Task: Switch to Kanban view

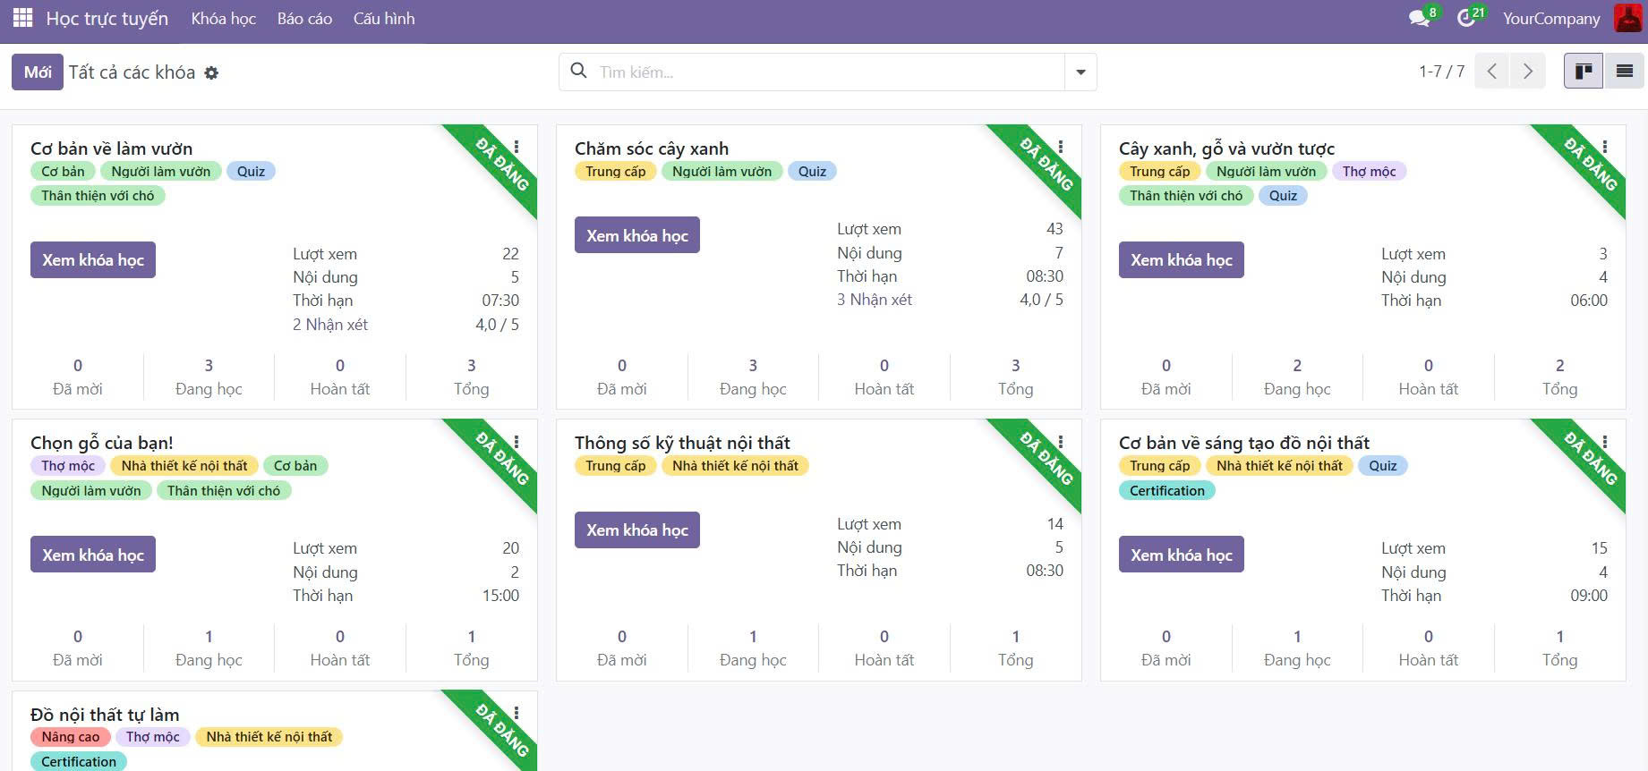Action: tap(1583, 72)
